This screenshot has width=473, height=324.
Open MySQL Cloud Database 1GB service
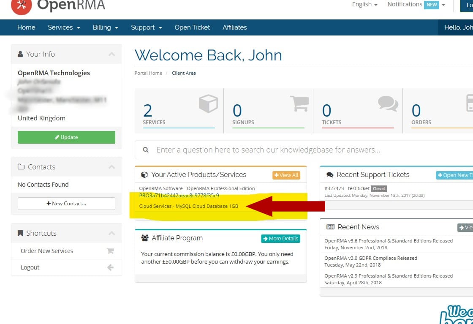(188, 206)
